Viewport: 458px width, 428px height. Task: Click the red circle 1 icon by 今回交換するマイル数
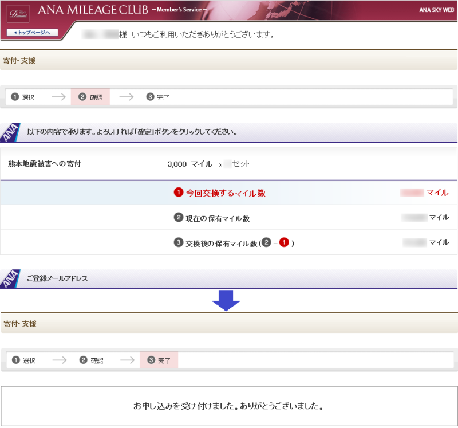pyautogui.click(x=179, y=193)
